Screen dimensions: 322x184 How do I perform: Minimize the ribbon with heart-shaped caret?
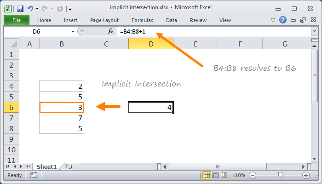pyautogui.click(x=273, y=20)
